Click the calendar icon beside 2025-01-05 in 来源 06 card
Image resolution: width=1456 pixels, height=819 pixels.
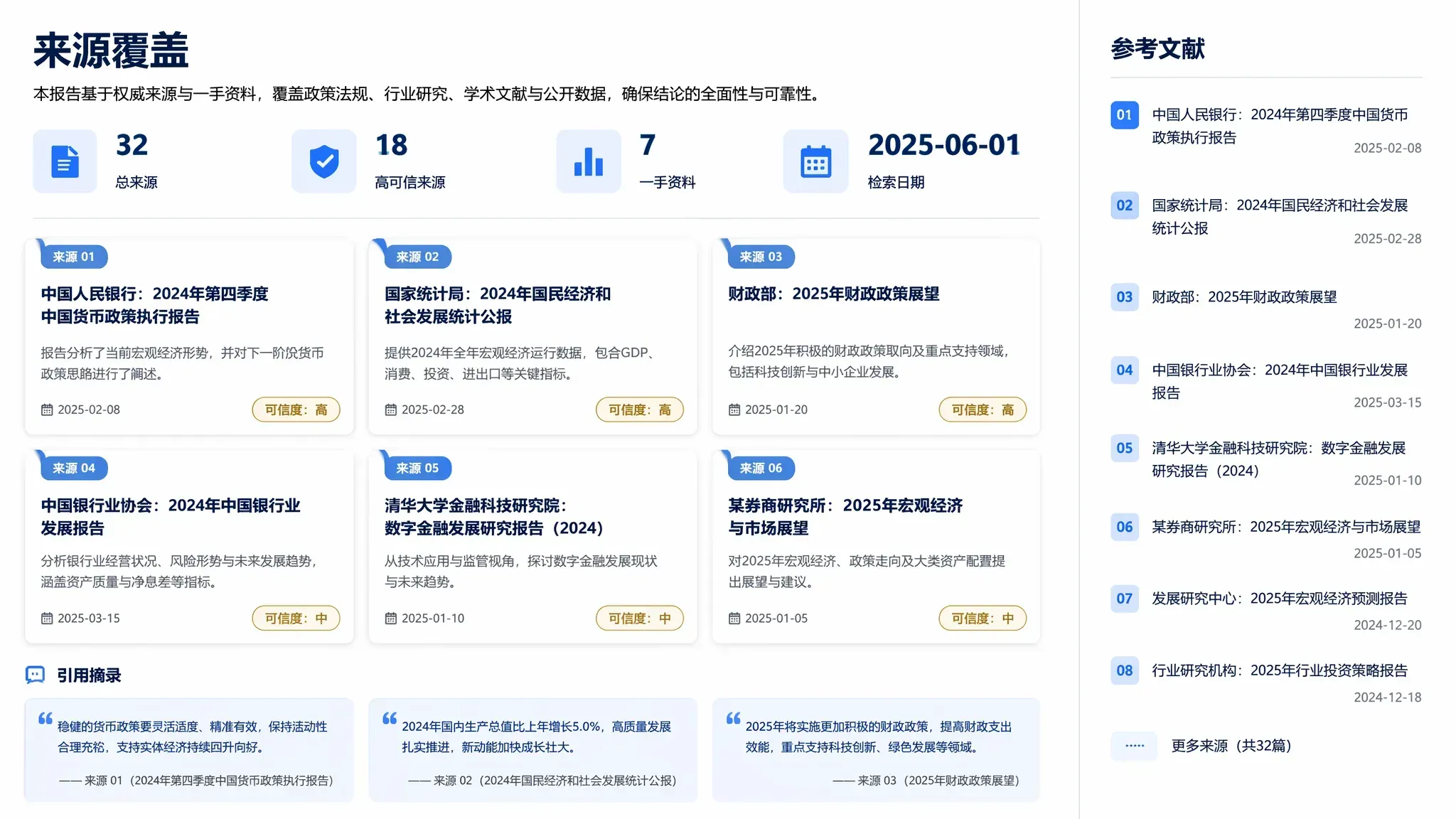734,619
